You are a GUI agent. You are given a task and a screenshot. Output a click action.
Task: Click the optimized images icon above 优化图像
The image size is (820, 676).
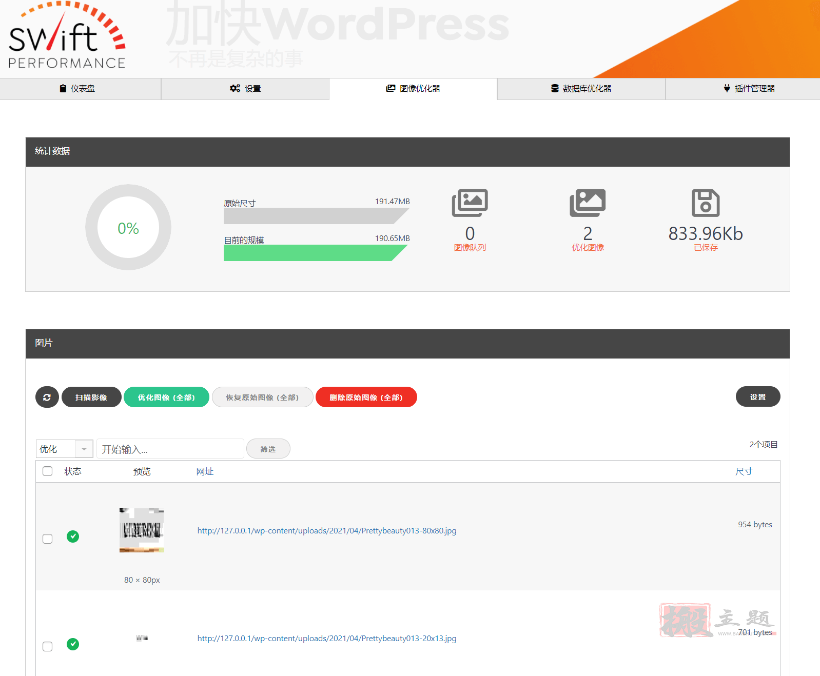(x=588, y=203)
